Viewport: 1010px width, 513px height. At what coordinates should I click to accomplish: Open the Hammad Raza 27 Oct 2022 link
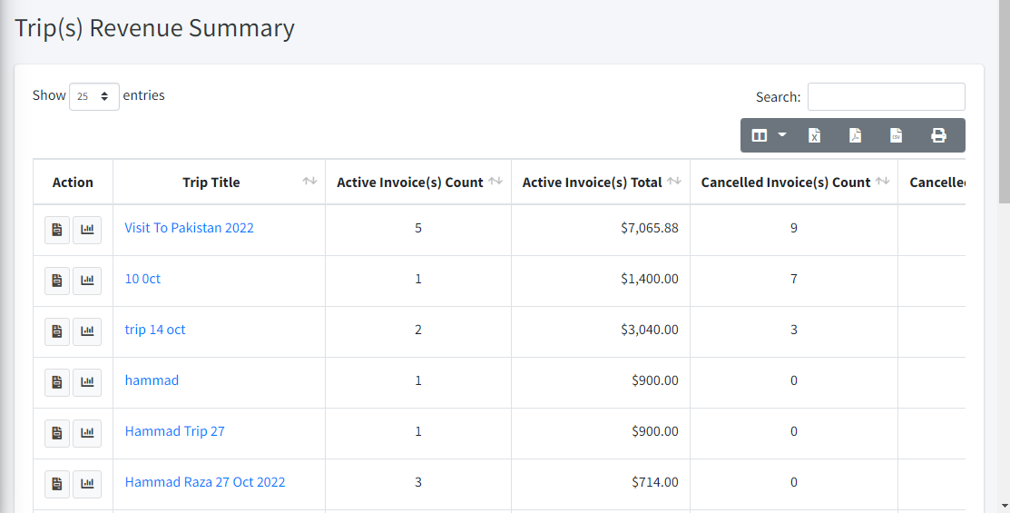205,482
